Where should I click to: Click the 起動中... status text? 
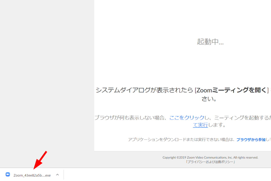[210, 42]
